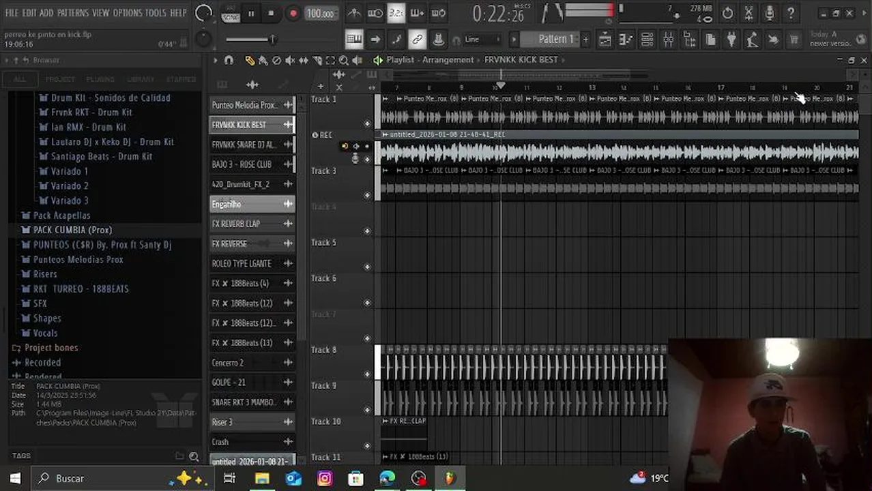Select the playlist mute tool
The image size is (872, 491).
pos(290,60)
